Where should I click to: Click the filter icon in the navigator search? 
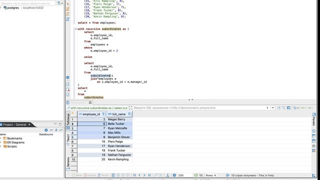59,3
